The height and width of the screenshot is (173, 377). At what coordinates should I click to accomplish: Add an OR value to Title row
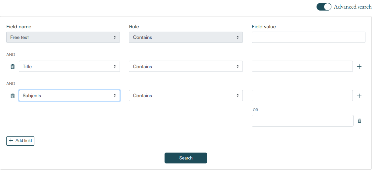359,67
